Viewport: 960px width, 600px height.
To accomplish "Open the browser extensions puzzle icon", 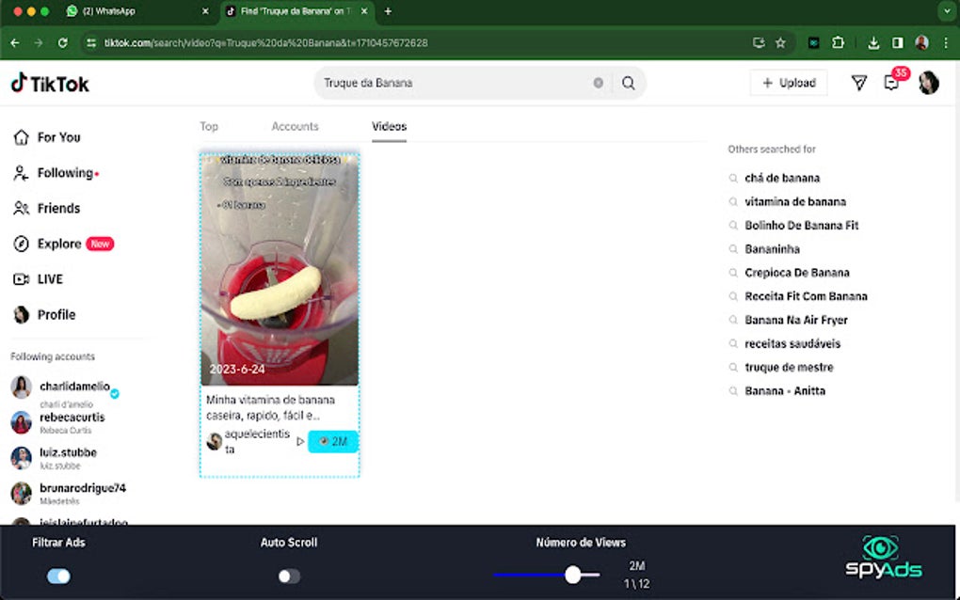I will pyautogui.click(x=839, y=43).
